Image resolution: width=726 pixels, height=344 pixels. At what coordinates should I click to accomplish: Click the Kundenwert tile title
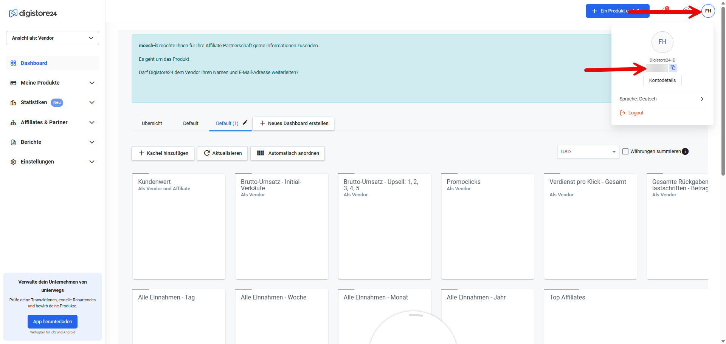[x=154, y=182]
